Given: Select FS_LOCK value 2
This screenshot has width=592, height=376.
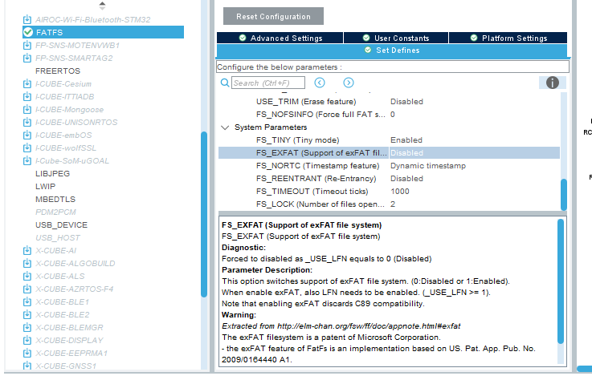Looking at the screenshot, I should (393, 204).
